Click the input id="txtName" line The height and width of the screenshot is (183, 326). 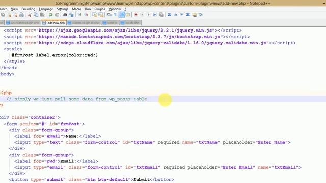[x=152, y=142]
